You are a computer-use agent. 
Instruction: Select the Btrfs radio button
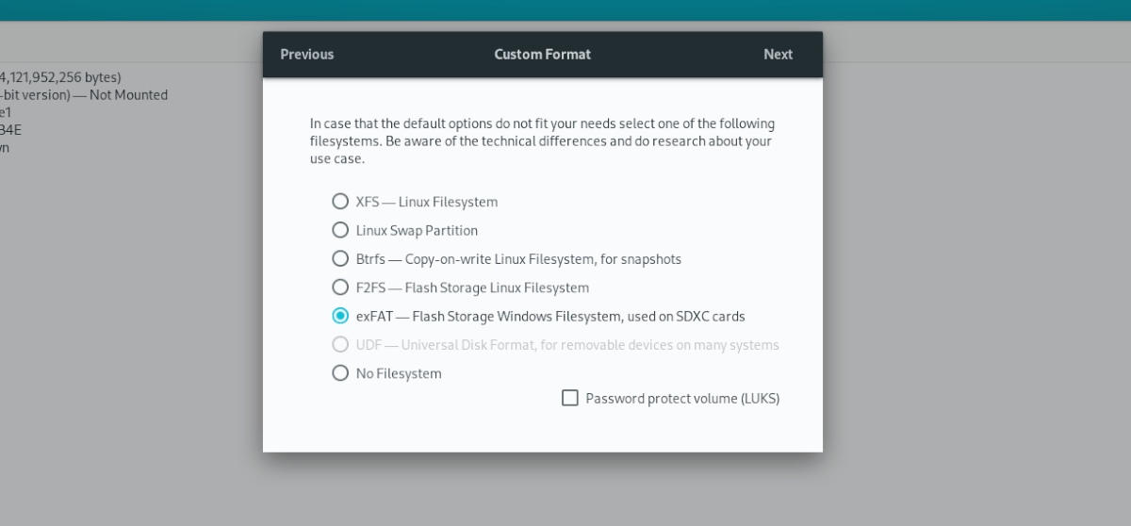[x=340, y=258]
